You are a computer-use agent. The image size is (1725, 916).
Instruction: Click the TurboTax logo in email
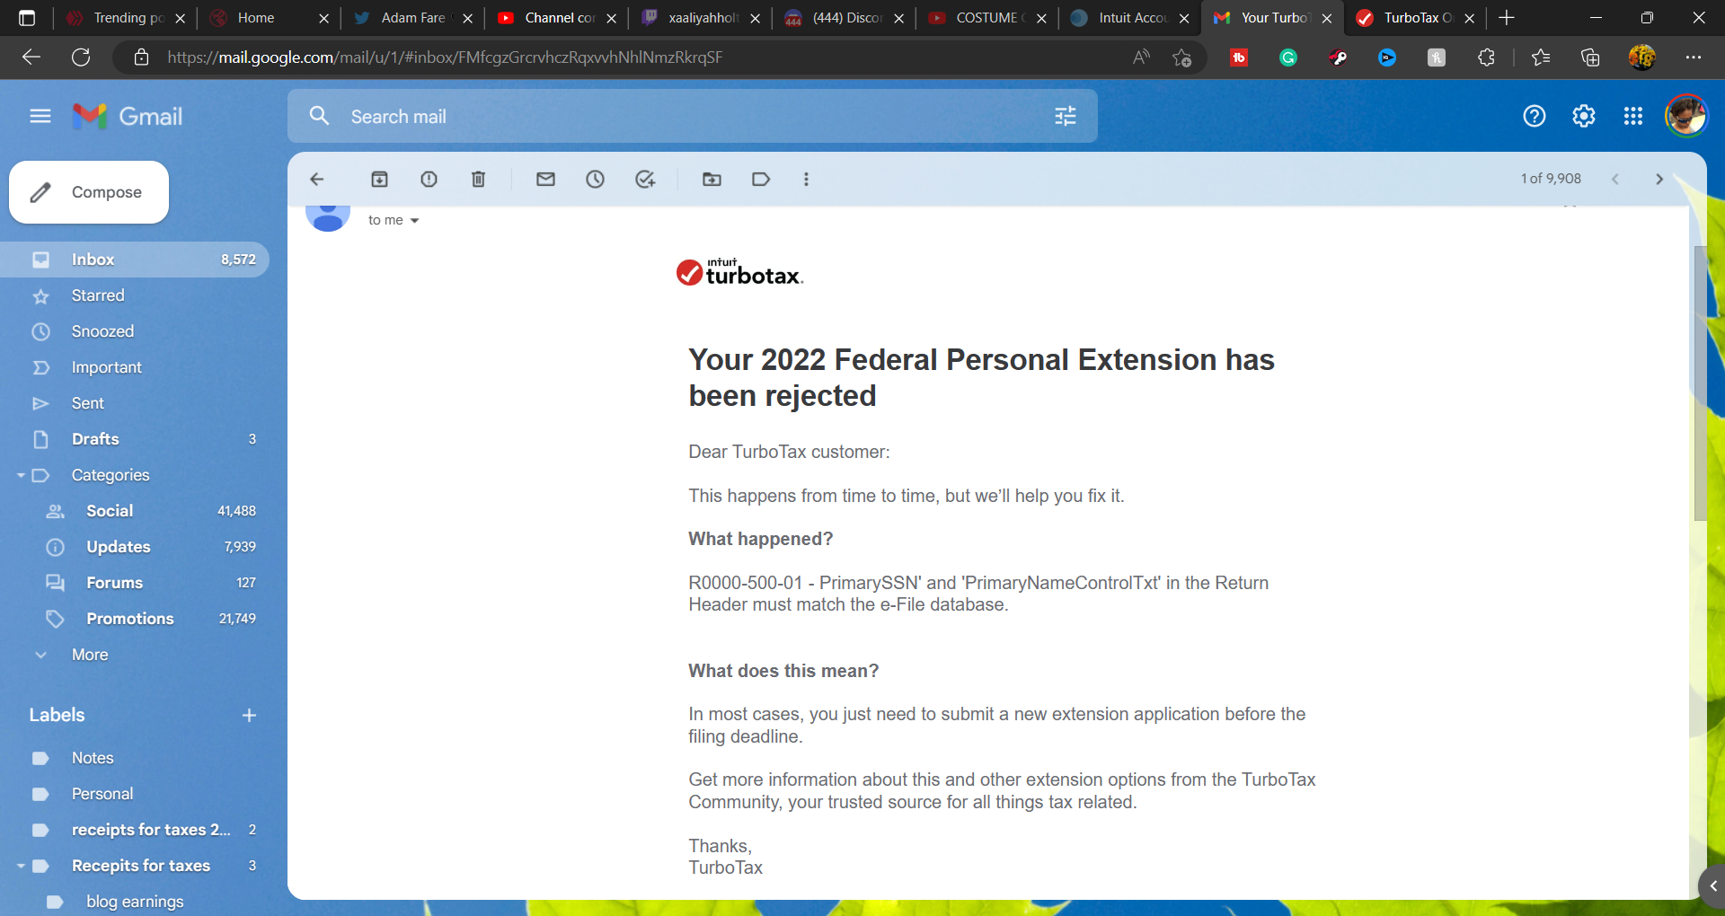[x=739, y=272]
